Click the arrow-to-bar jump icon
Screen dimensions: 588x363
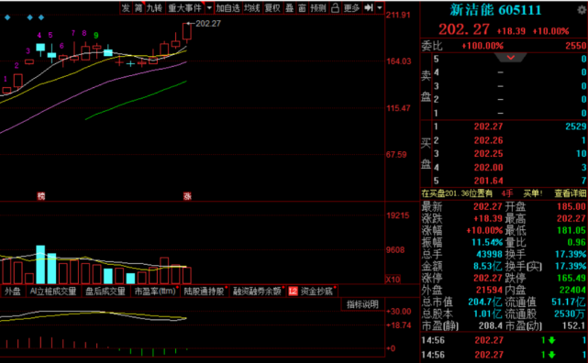point(369,8)
